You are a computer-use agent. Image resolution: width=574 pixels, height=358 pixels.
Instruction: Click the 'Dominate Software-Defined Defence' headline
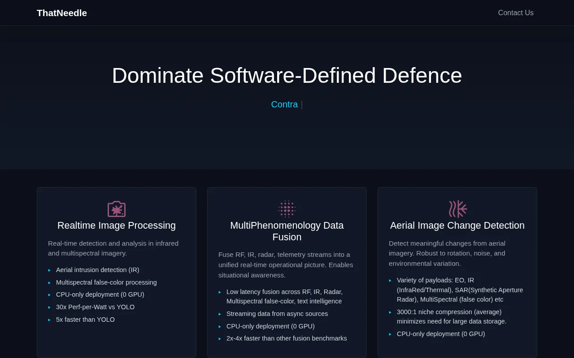287,75
